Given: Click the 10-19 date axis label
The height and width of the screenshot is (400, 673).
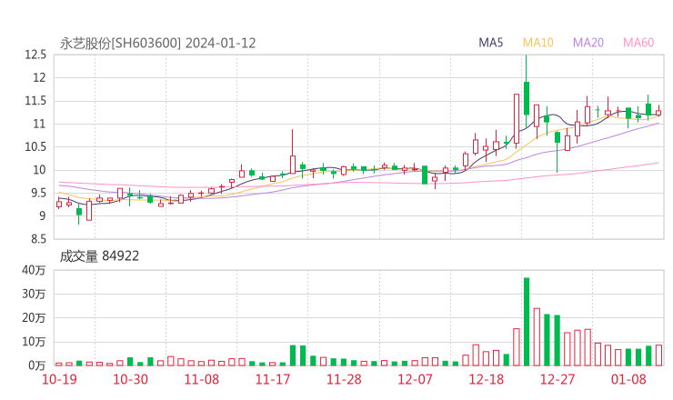Looking at the screenshot, I should point(59,379).
